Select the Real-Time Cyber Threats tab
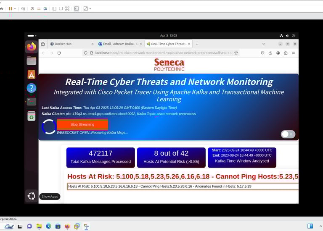Viewport: 323px width, 231px height. 168,44
